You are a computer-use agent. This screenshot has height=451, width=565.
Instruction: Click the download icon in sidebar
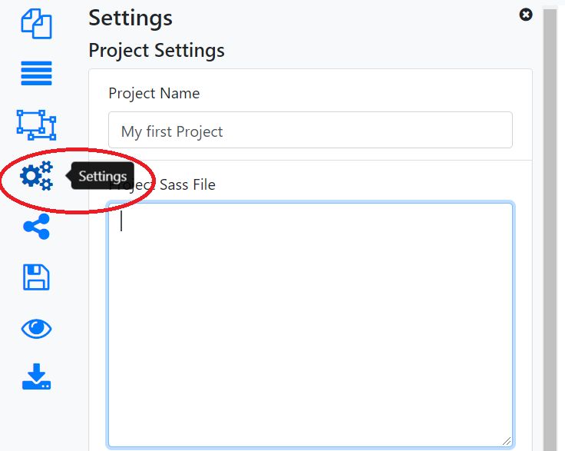tap(36, 377)
